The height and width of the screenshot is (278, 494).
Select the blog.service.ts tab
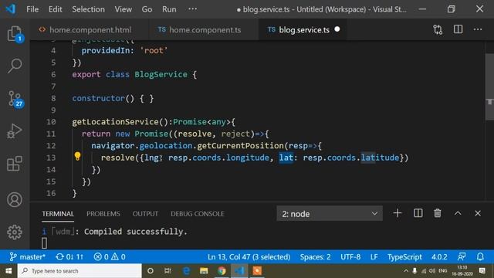point(303,29)
